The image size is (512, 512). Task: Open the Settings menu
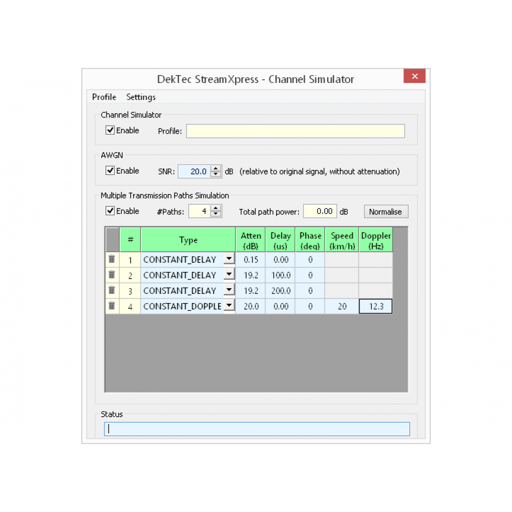click(141, 97)
